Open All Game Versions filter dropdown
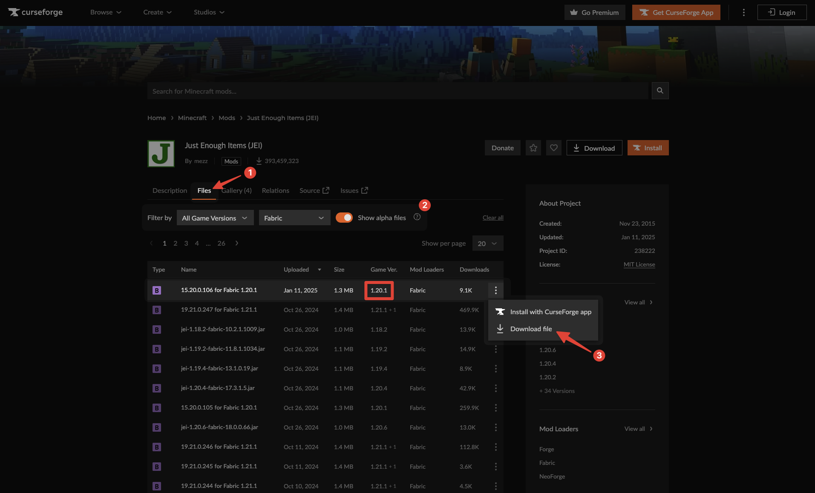 click(215, 218)
